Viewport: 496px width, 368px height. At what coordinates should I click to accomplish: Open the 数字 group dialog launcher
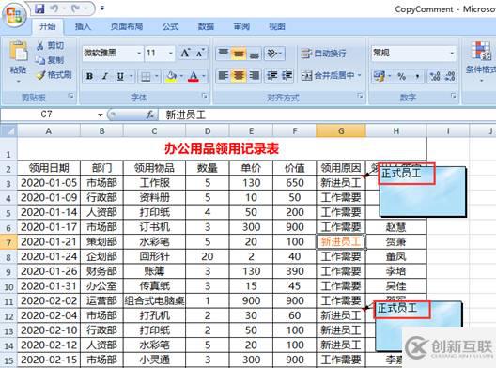pyautogui.click(x=454, y=95)
